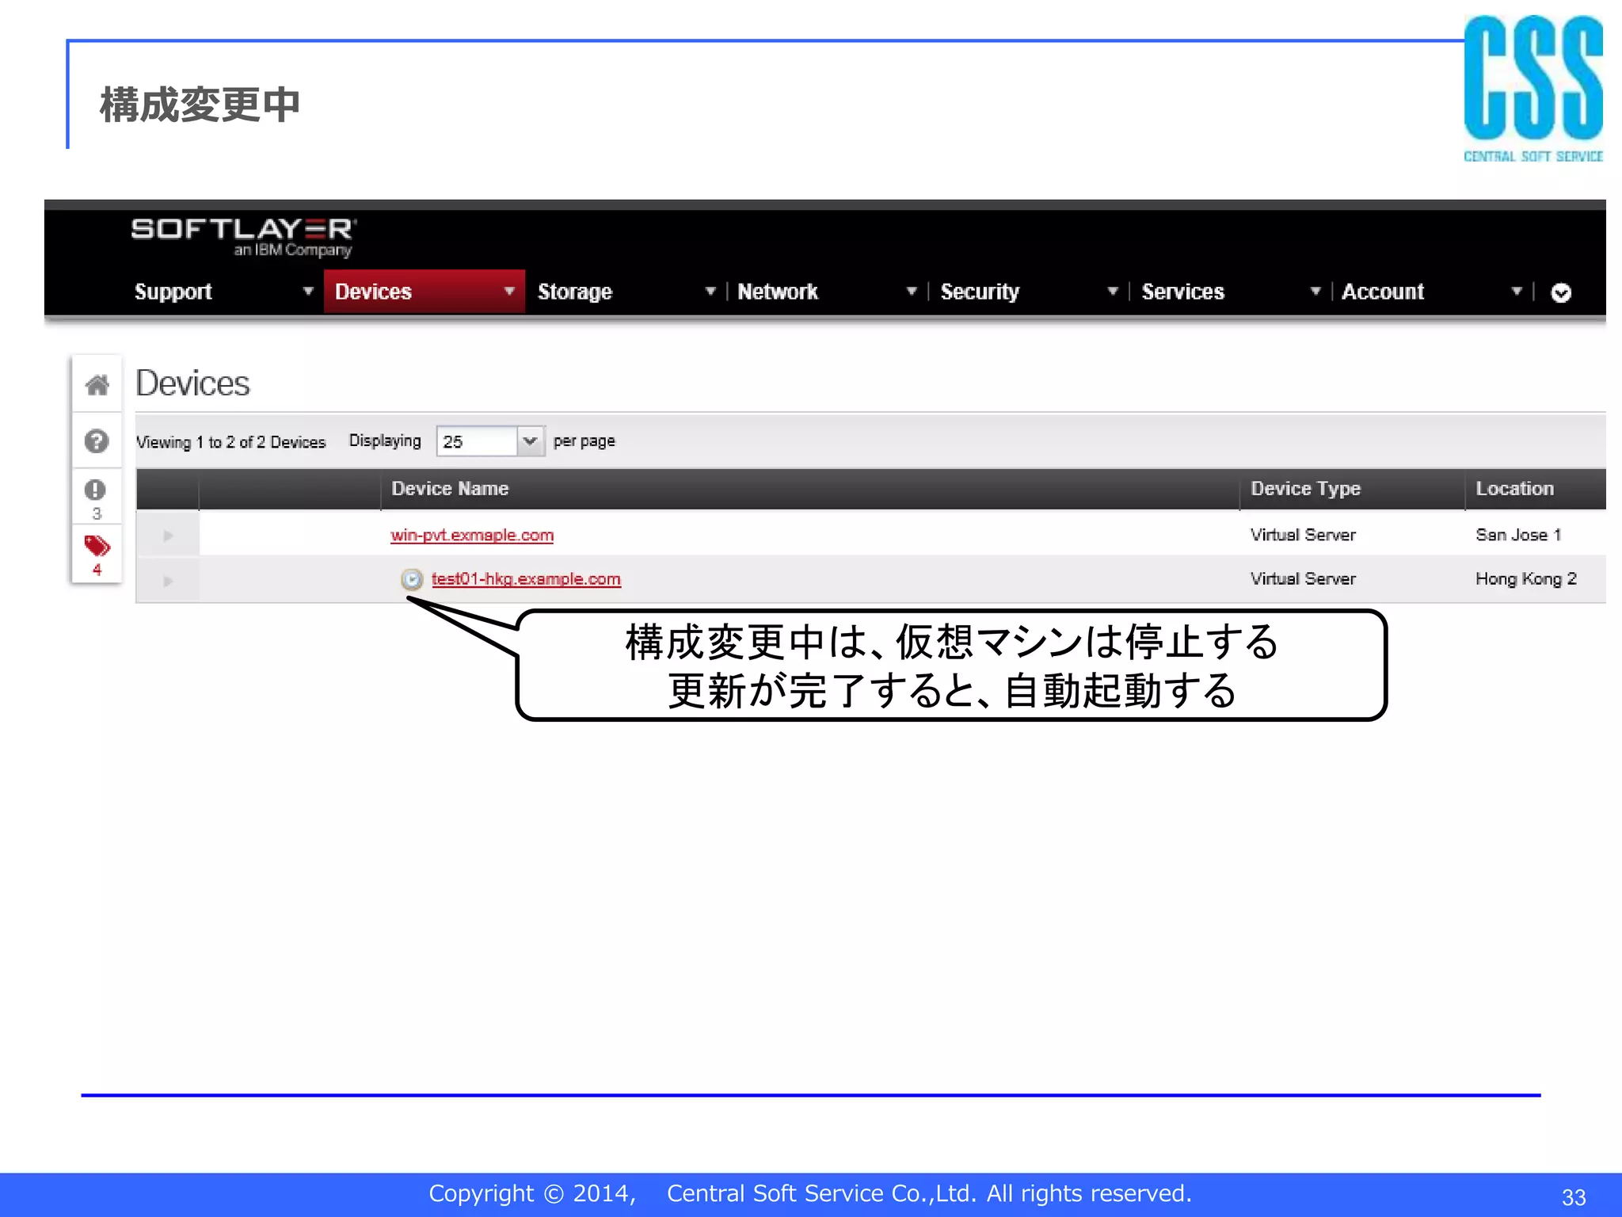The width and height of the screenshot is (1622, 1217).
Task: Click the Hong Kong 2 location cell
Action: [x=1526, y=579]
